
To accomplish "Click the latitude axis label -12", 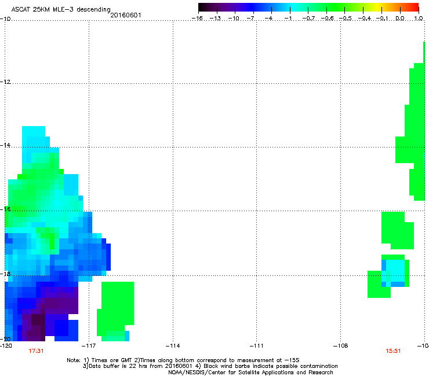I will coord(5,82).
